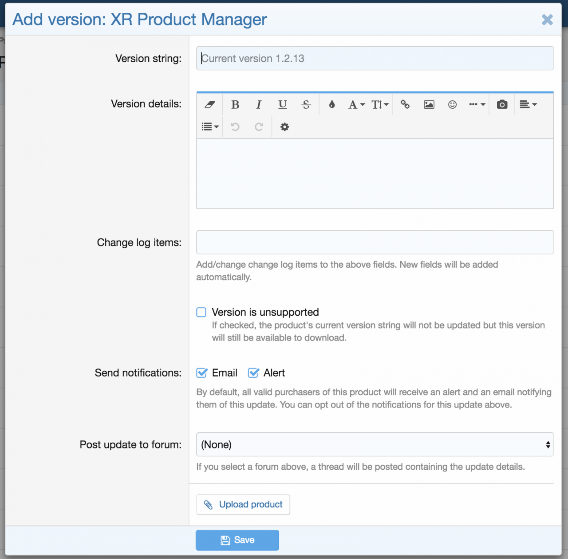Open editor settings gear icon
This screenshot has width=568, height=559.
click(x=284, y=127)
